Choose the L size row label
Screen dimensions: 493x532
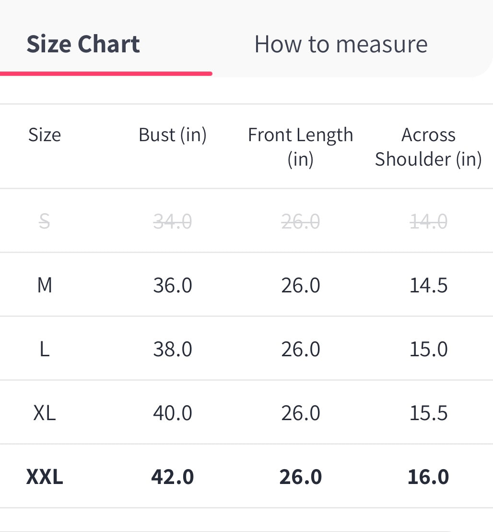pos(44,349)
